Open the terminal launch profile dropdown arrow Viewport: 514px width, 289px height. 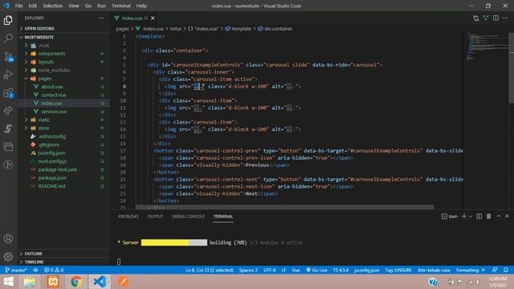coord(471,216)
